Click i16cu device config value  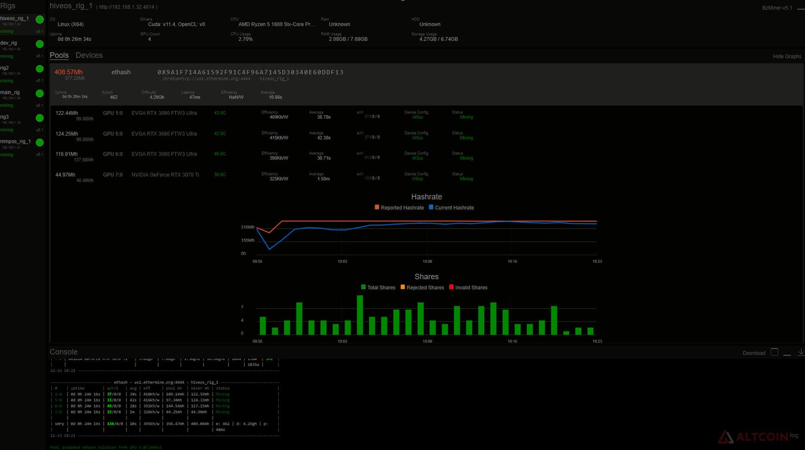coord(418,179)
